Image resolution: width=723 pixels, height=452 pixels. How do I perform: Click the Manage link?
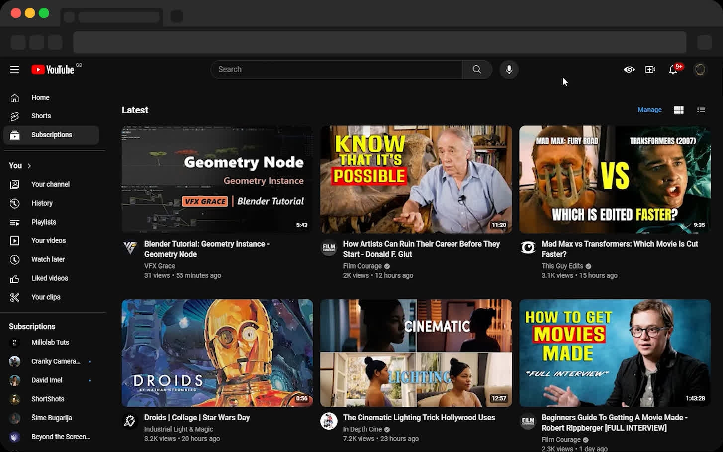tap(649, 110)
